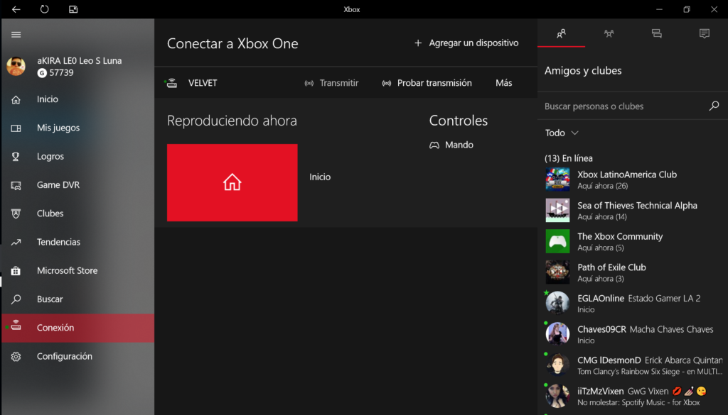Open Microsoft Store section
This screenshot has height=415, width=728.
pos(67,271)
